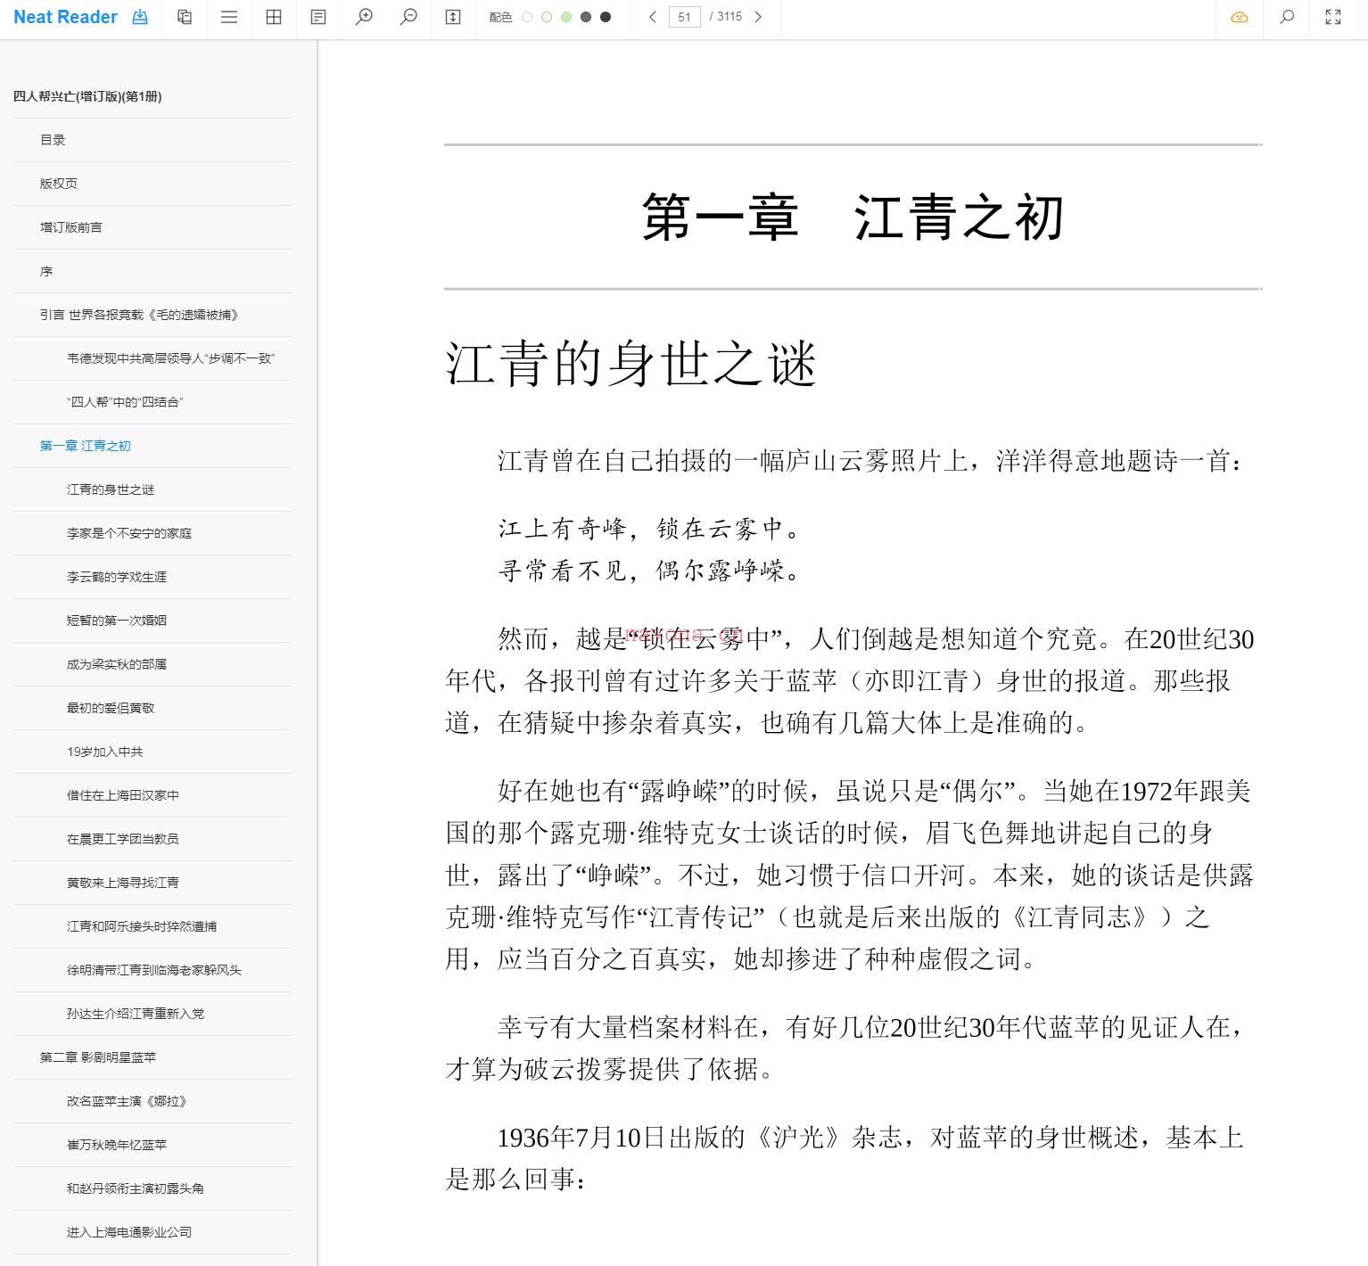1368x1266 pixels.
Task: Open 19岁加入中共 section
Action: click(104, 752)
